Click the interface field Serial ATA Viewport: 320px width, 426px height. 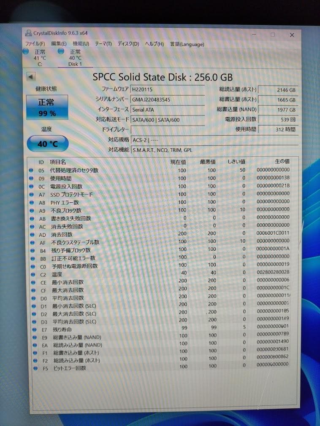click(x=167, y=110)
